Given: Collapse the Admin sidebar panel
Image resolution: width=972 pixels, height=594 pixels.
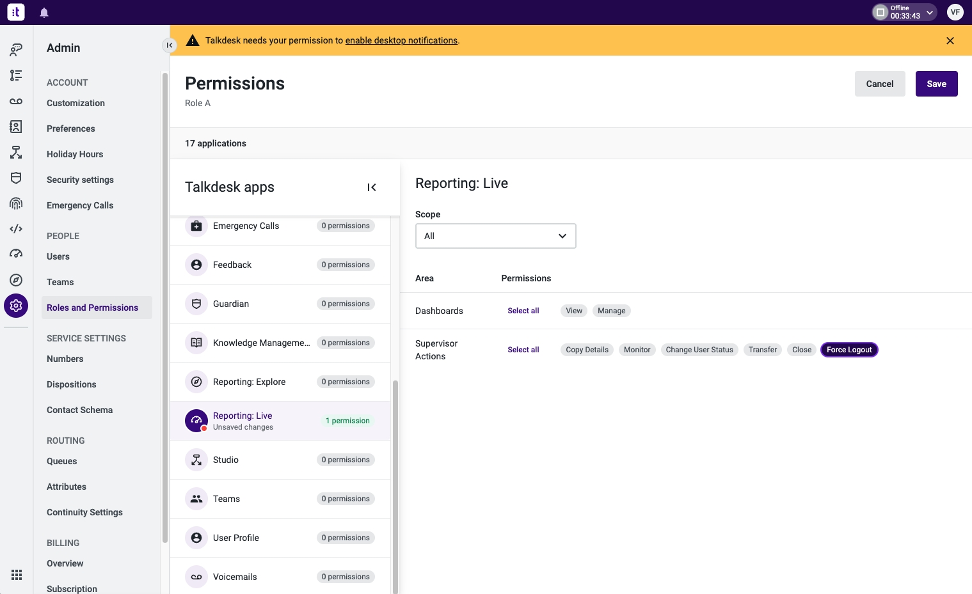Looking at the screenshot, I should pos(169,45).
